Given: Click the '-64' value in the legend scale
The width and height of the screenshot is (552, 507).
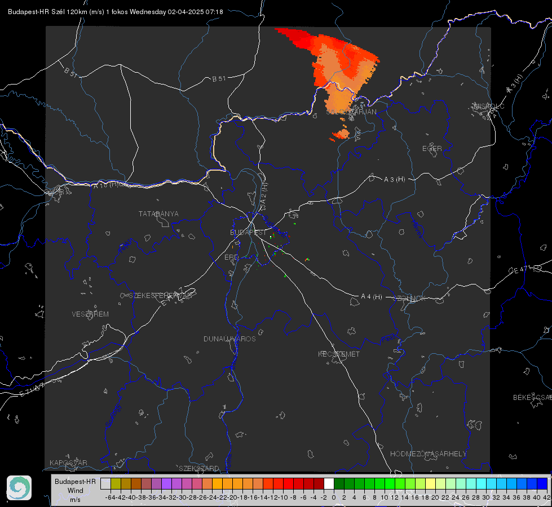Looking at the screenshot, I should tap(111, 497).
